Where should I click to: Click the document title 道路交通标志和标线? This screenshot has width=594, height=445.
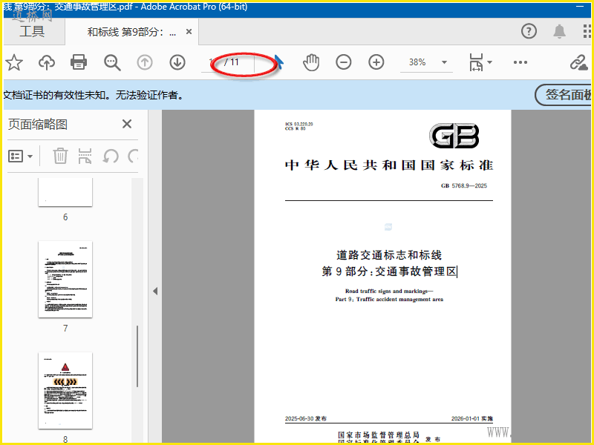(389, 255)
